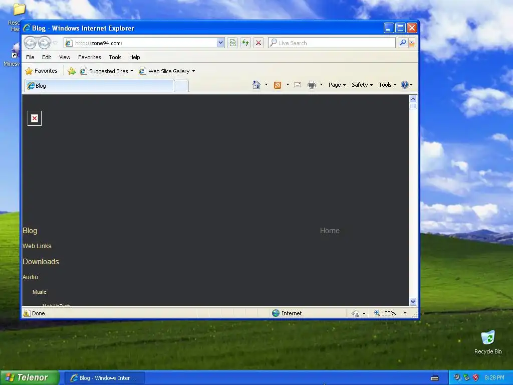
Task: Open search provider options dropdown
Action: click(412, 43)
